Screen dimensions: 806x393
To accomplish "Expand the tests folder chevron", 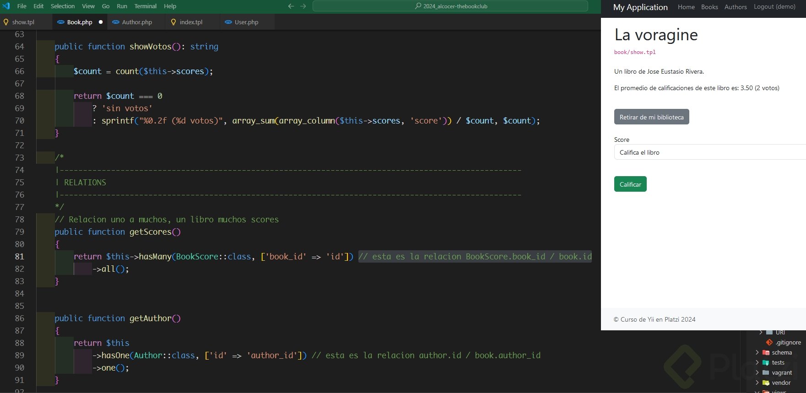I will 757,362.
